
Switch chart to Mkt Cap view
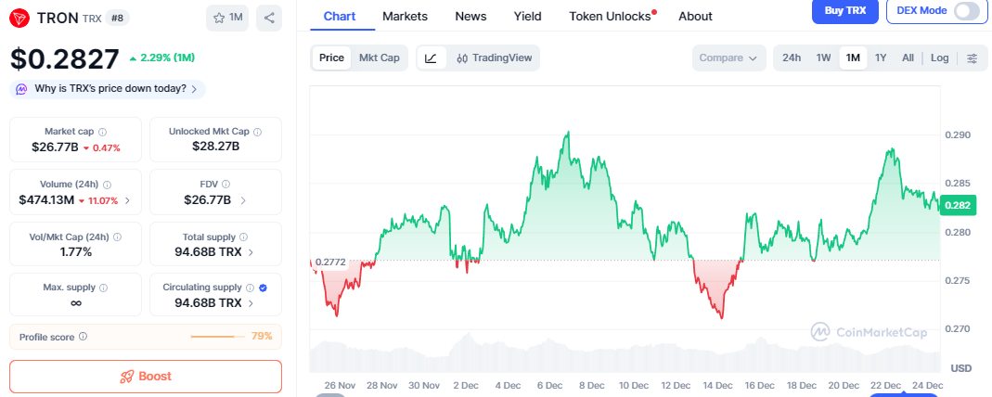pos(379,58)
